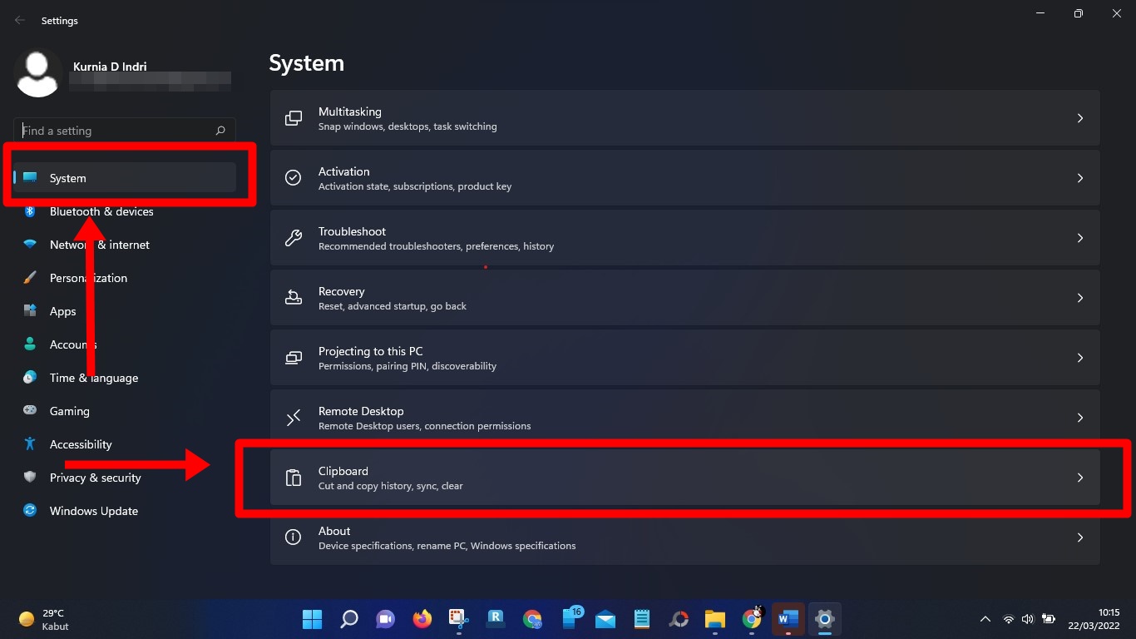This screenshot has height=639, width=1136.
Task: Open Time & language settings
Action: (94, 378)
